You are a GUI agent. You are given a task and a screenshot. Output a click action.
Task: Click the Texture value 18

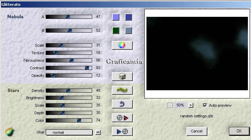[x=98, y=52]
